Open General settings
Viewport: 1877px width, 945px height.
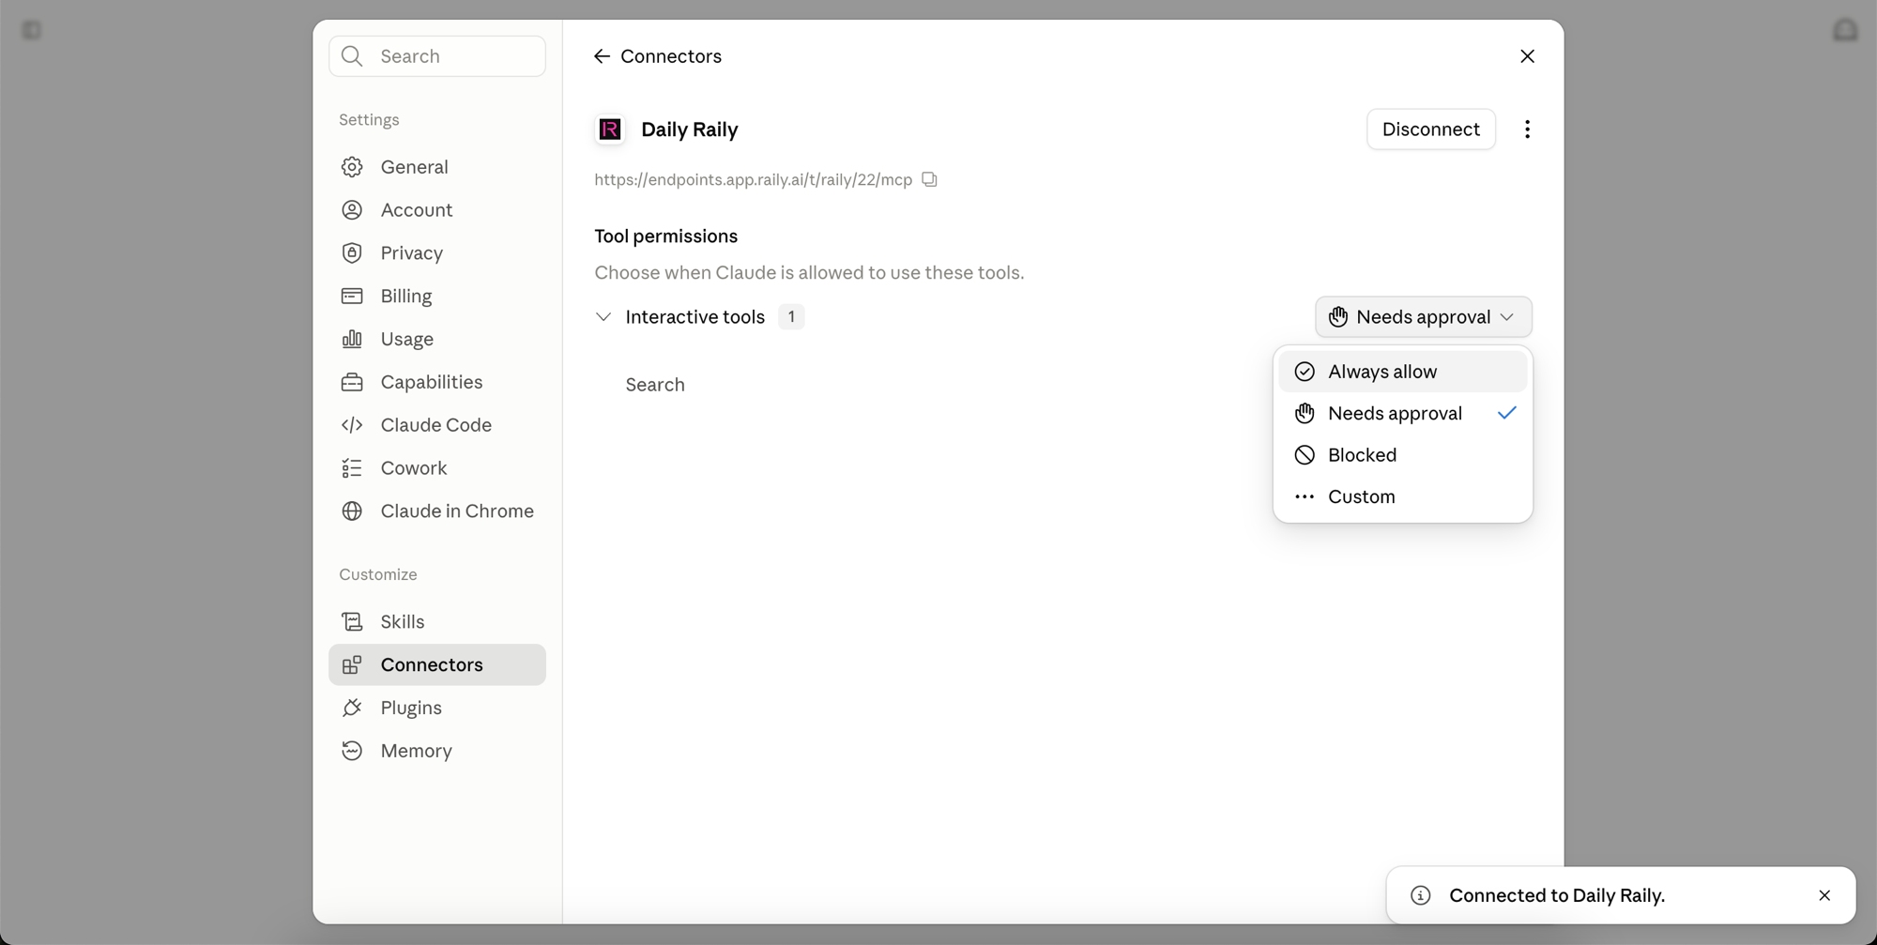click(437, 167)
